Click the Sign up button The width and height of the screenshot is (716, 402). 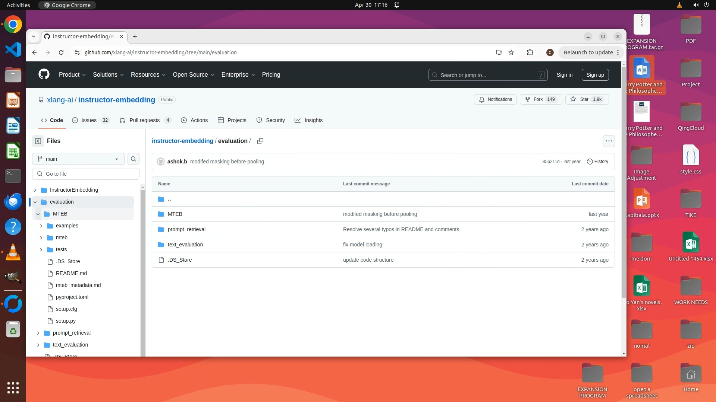595,75
